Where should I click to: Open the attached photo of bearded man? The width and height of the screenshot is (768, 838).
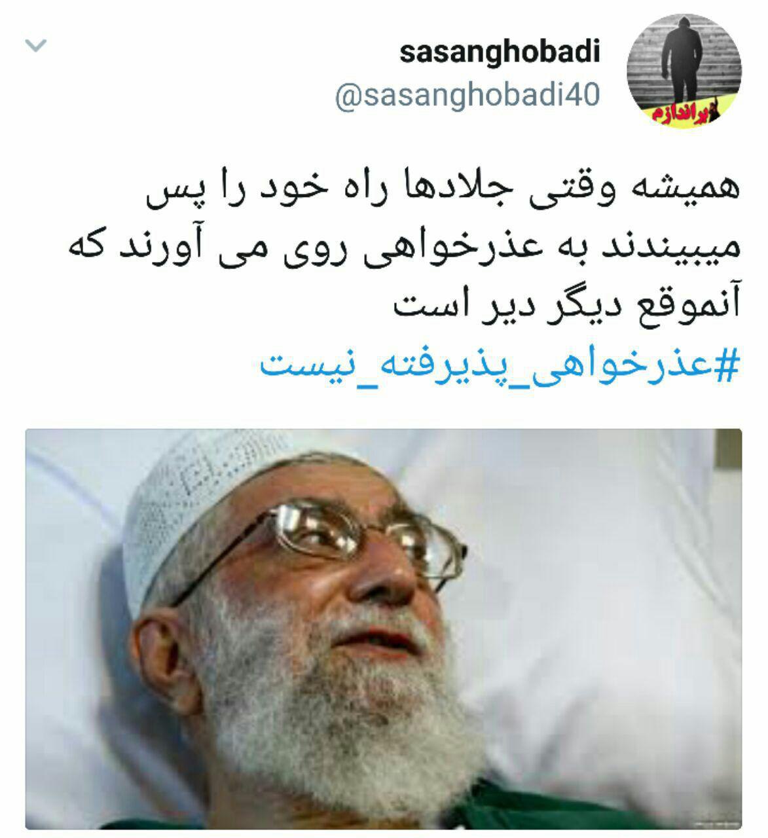[x=384, y=629]
